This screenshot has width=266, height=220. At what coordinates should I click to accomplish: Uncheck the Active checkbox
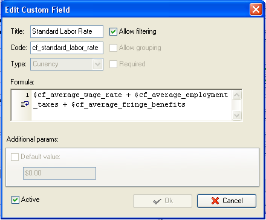click(15, 200)
